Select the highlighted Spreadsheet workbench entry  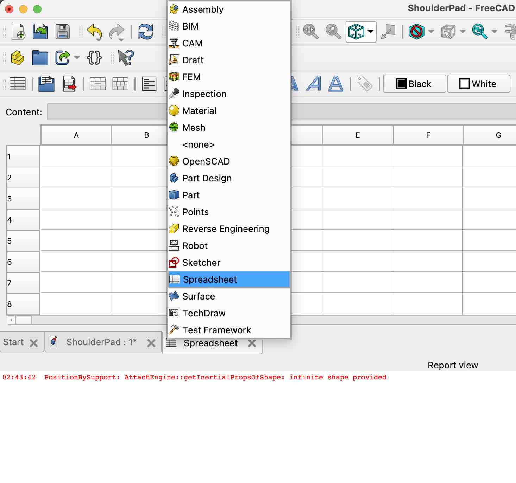click(x=229, y=279)
